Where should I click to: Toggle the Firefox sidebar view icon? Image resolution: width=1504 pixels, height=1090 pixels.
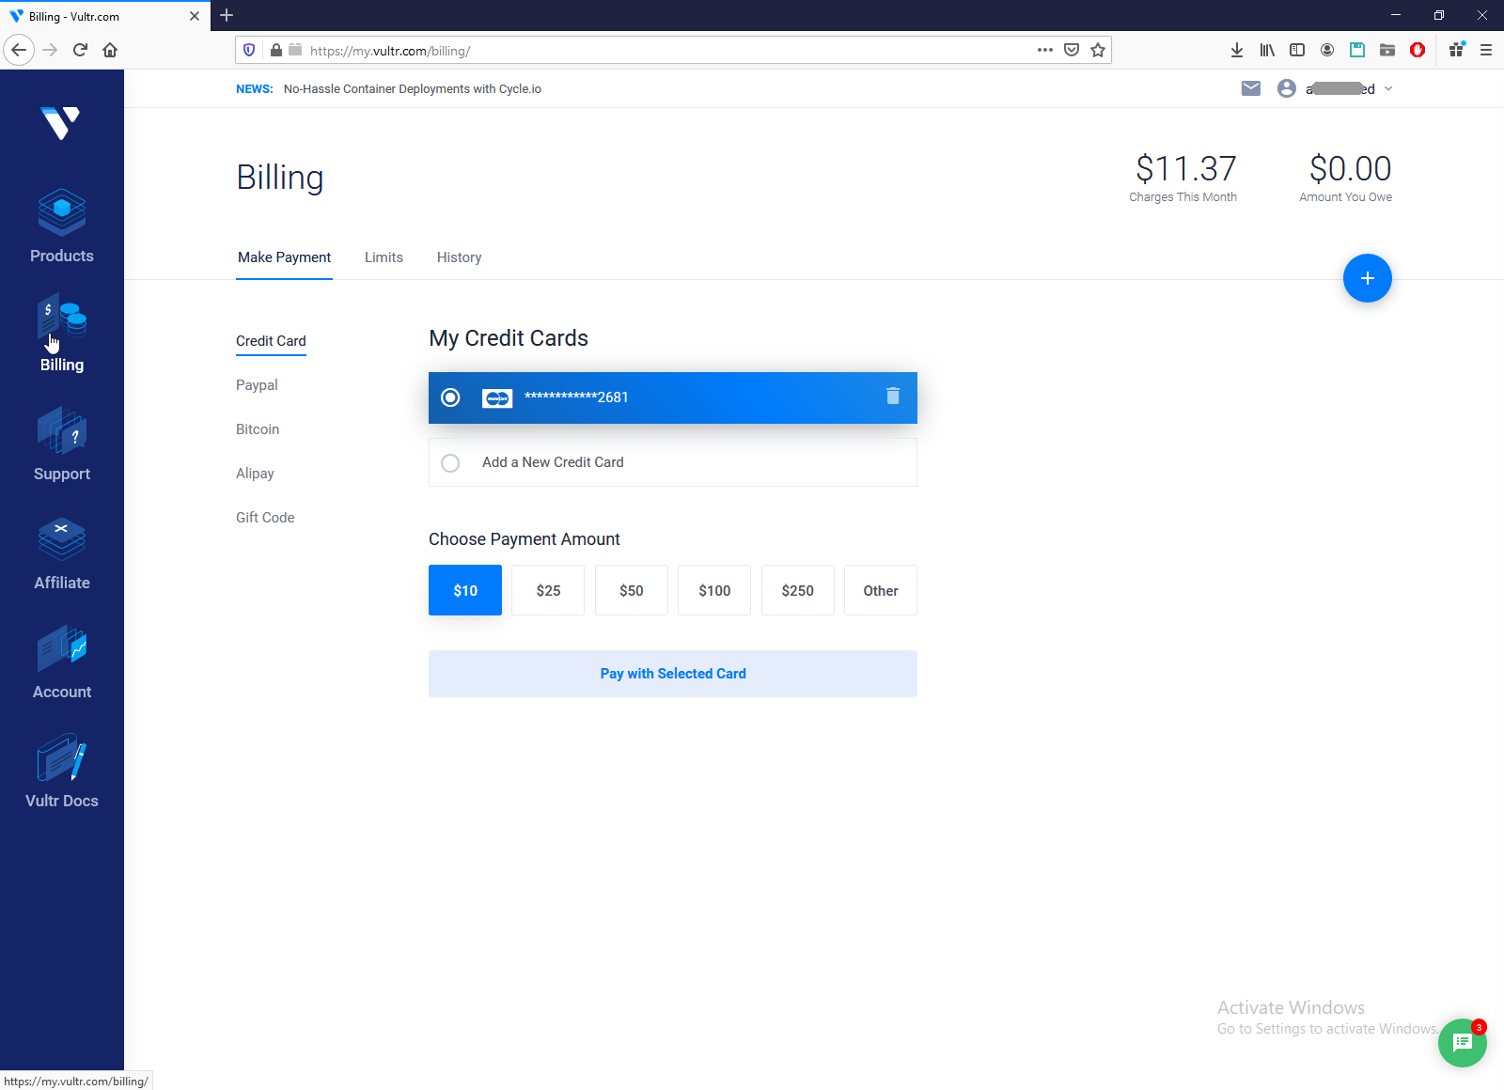pos(1297,50)
